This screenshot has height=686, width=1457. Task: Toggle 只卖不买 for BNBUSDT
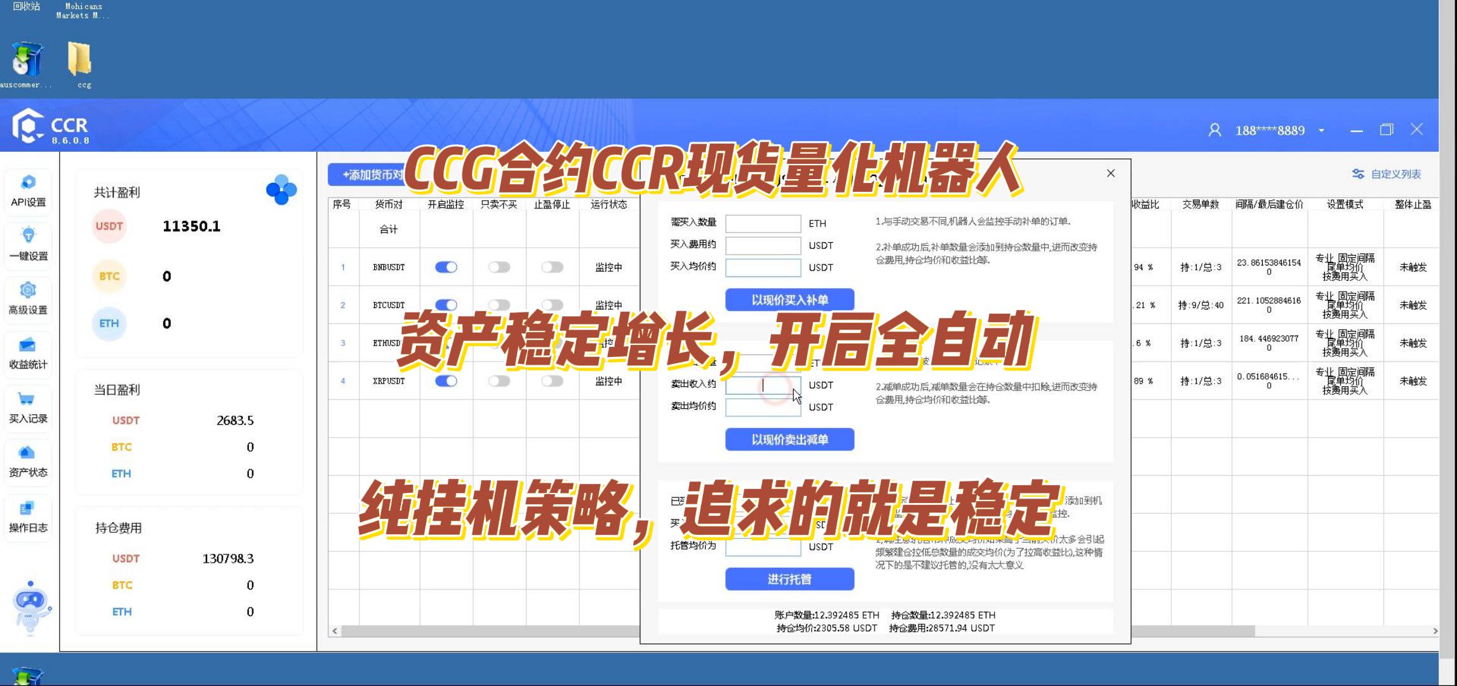499,267
